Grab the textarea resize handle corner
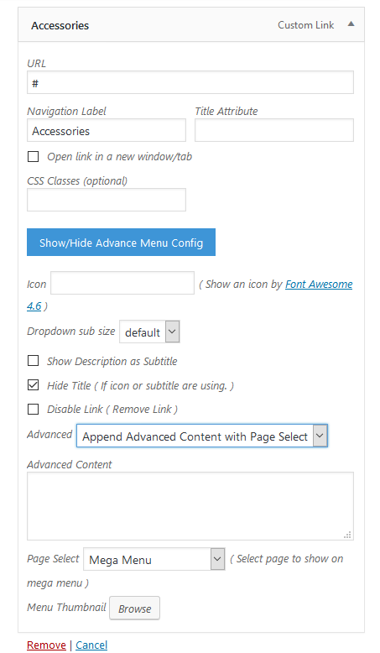380x653 pixels. 348,535
